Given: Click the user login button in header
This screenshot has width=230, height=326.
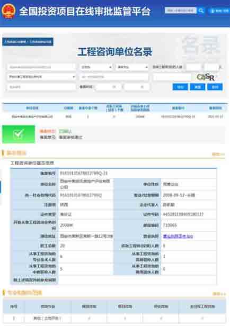Looking at the screenshot, I should [x=219, y=11].
